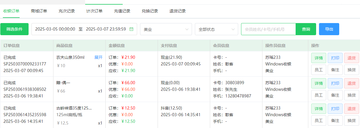Click the green 筛选条件 button

14,29
